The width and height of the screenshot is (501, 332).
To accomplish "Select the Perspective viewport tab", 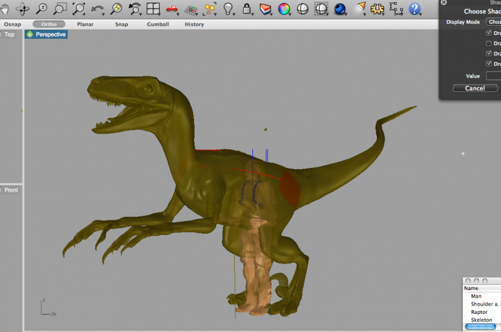I will tap(46, 34).
